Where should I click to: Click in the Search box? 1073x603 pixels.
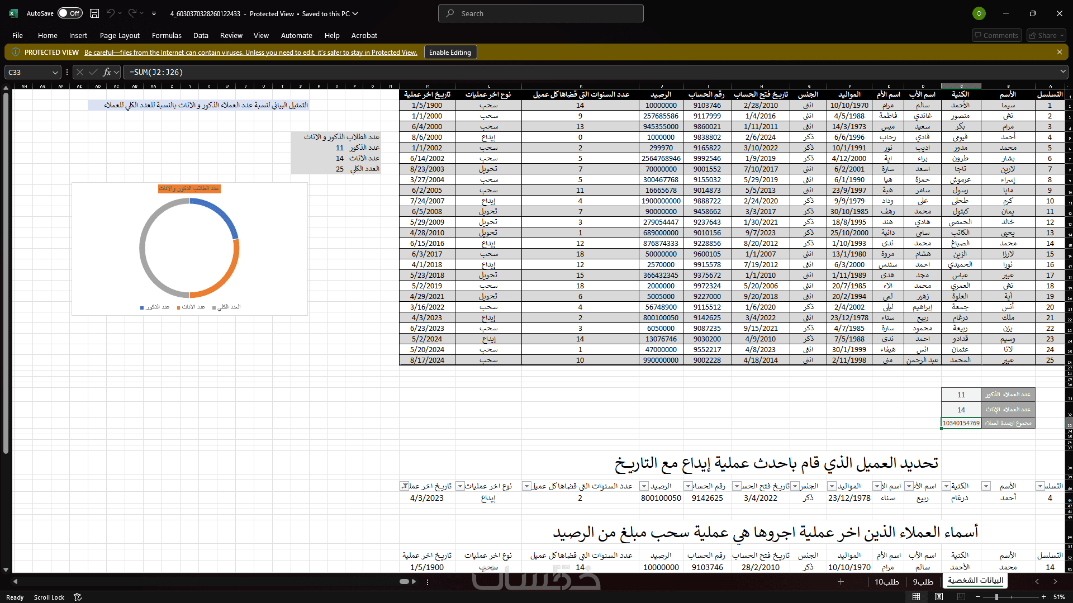[540, 13]
